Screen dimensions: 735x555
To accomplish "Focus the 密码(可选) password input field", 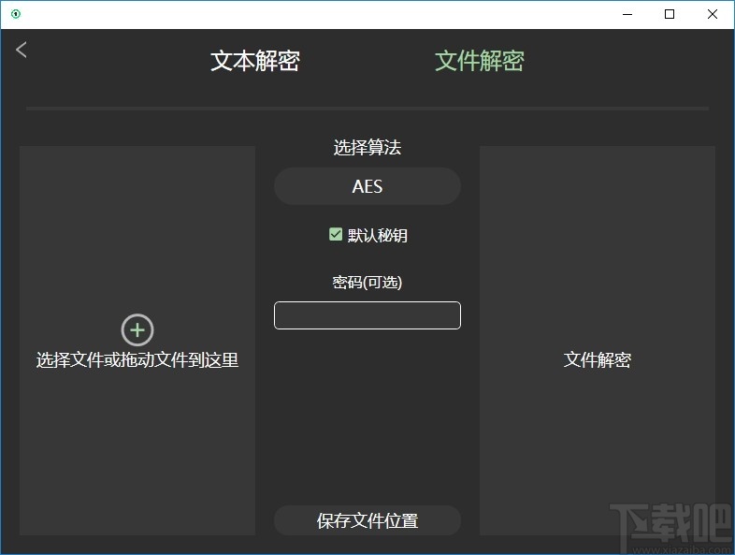I will point(367,315).
